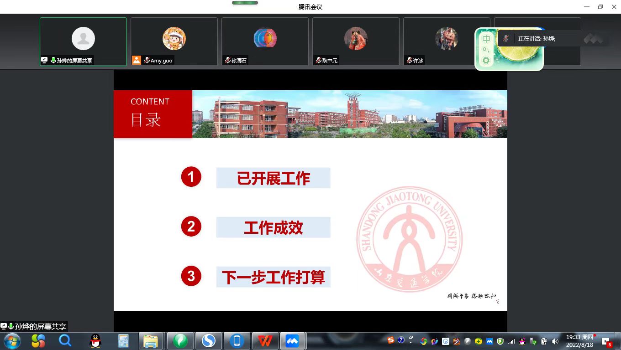Open Tencent Meeting from the taskbar
This screenshot has height=350, width=621.
[x=292, y=341]
